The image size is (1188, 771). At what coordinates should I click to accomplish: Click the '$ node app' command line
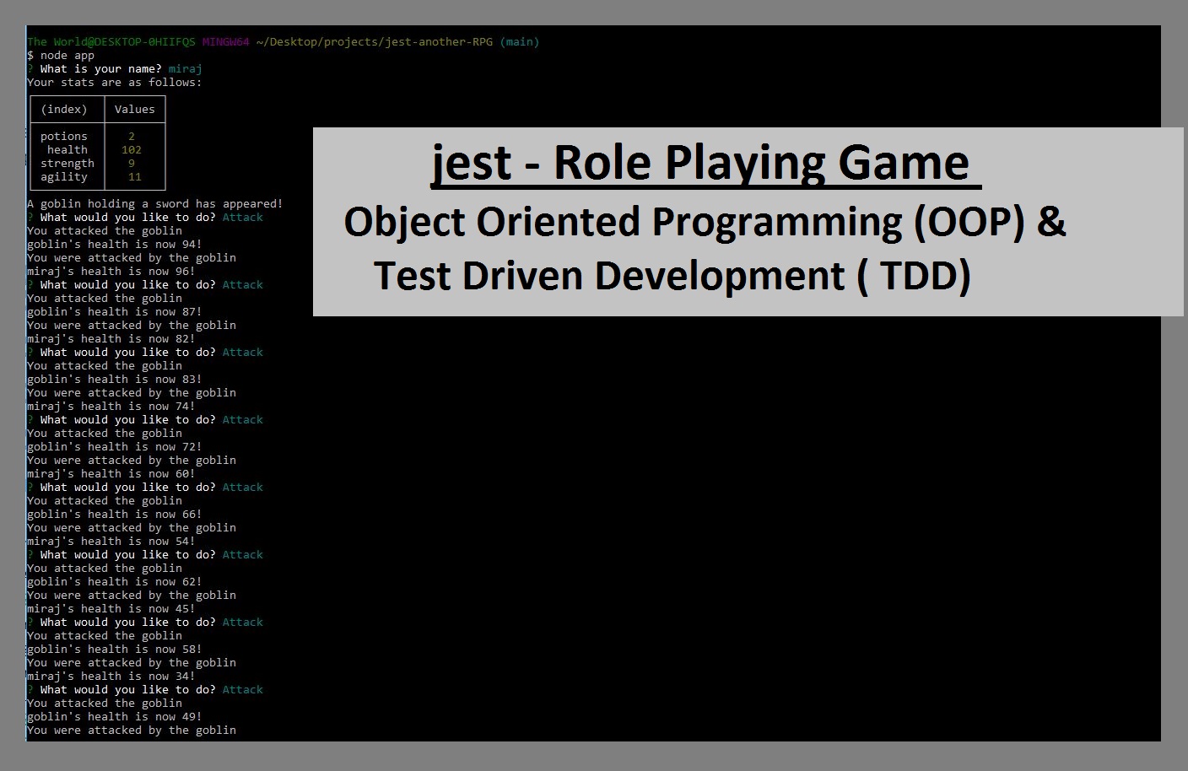pos(61,55)
